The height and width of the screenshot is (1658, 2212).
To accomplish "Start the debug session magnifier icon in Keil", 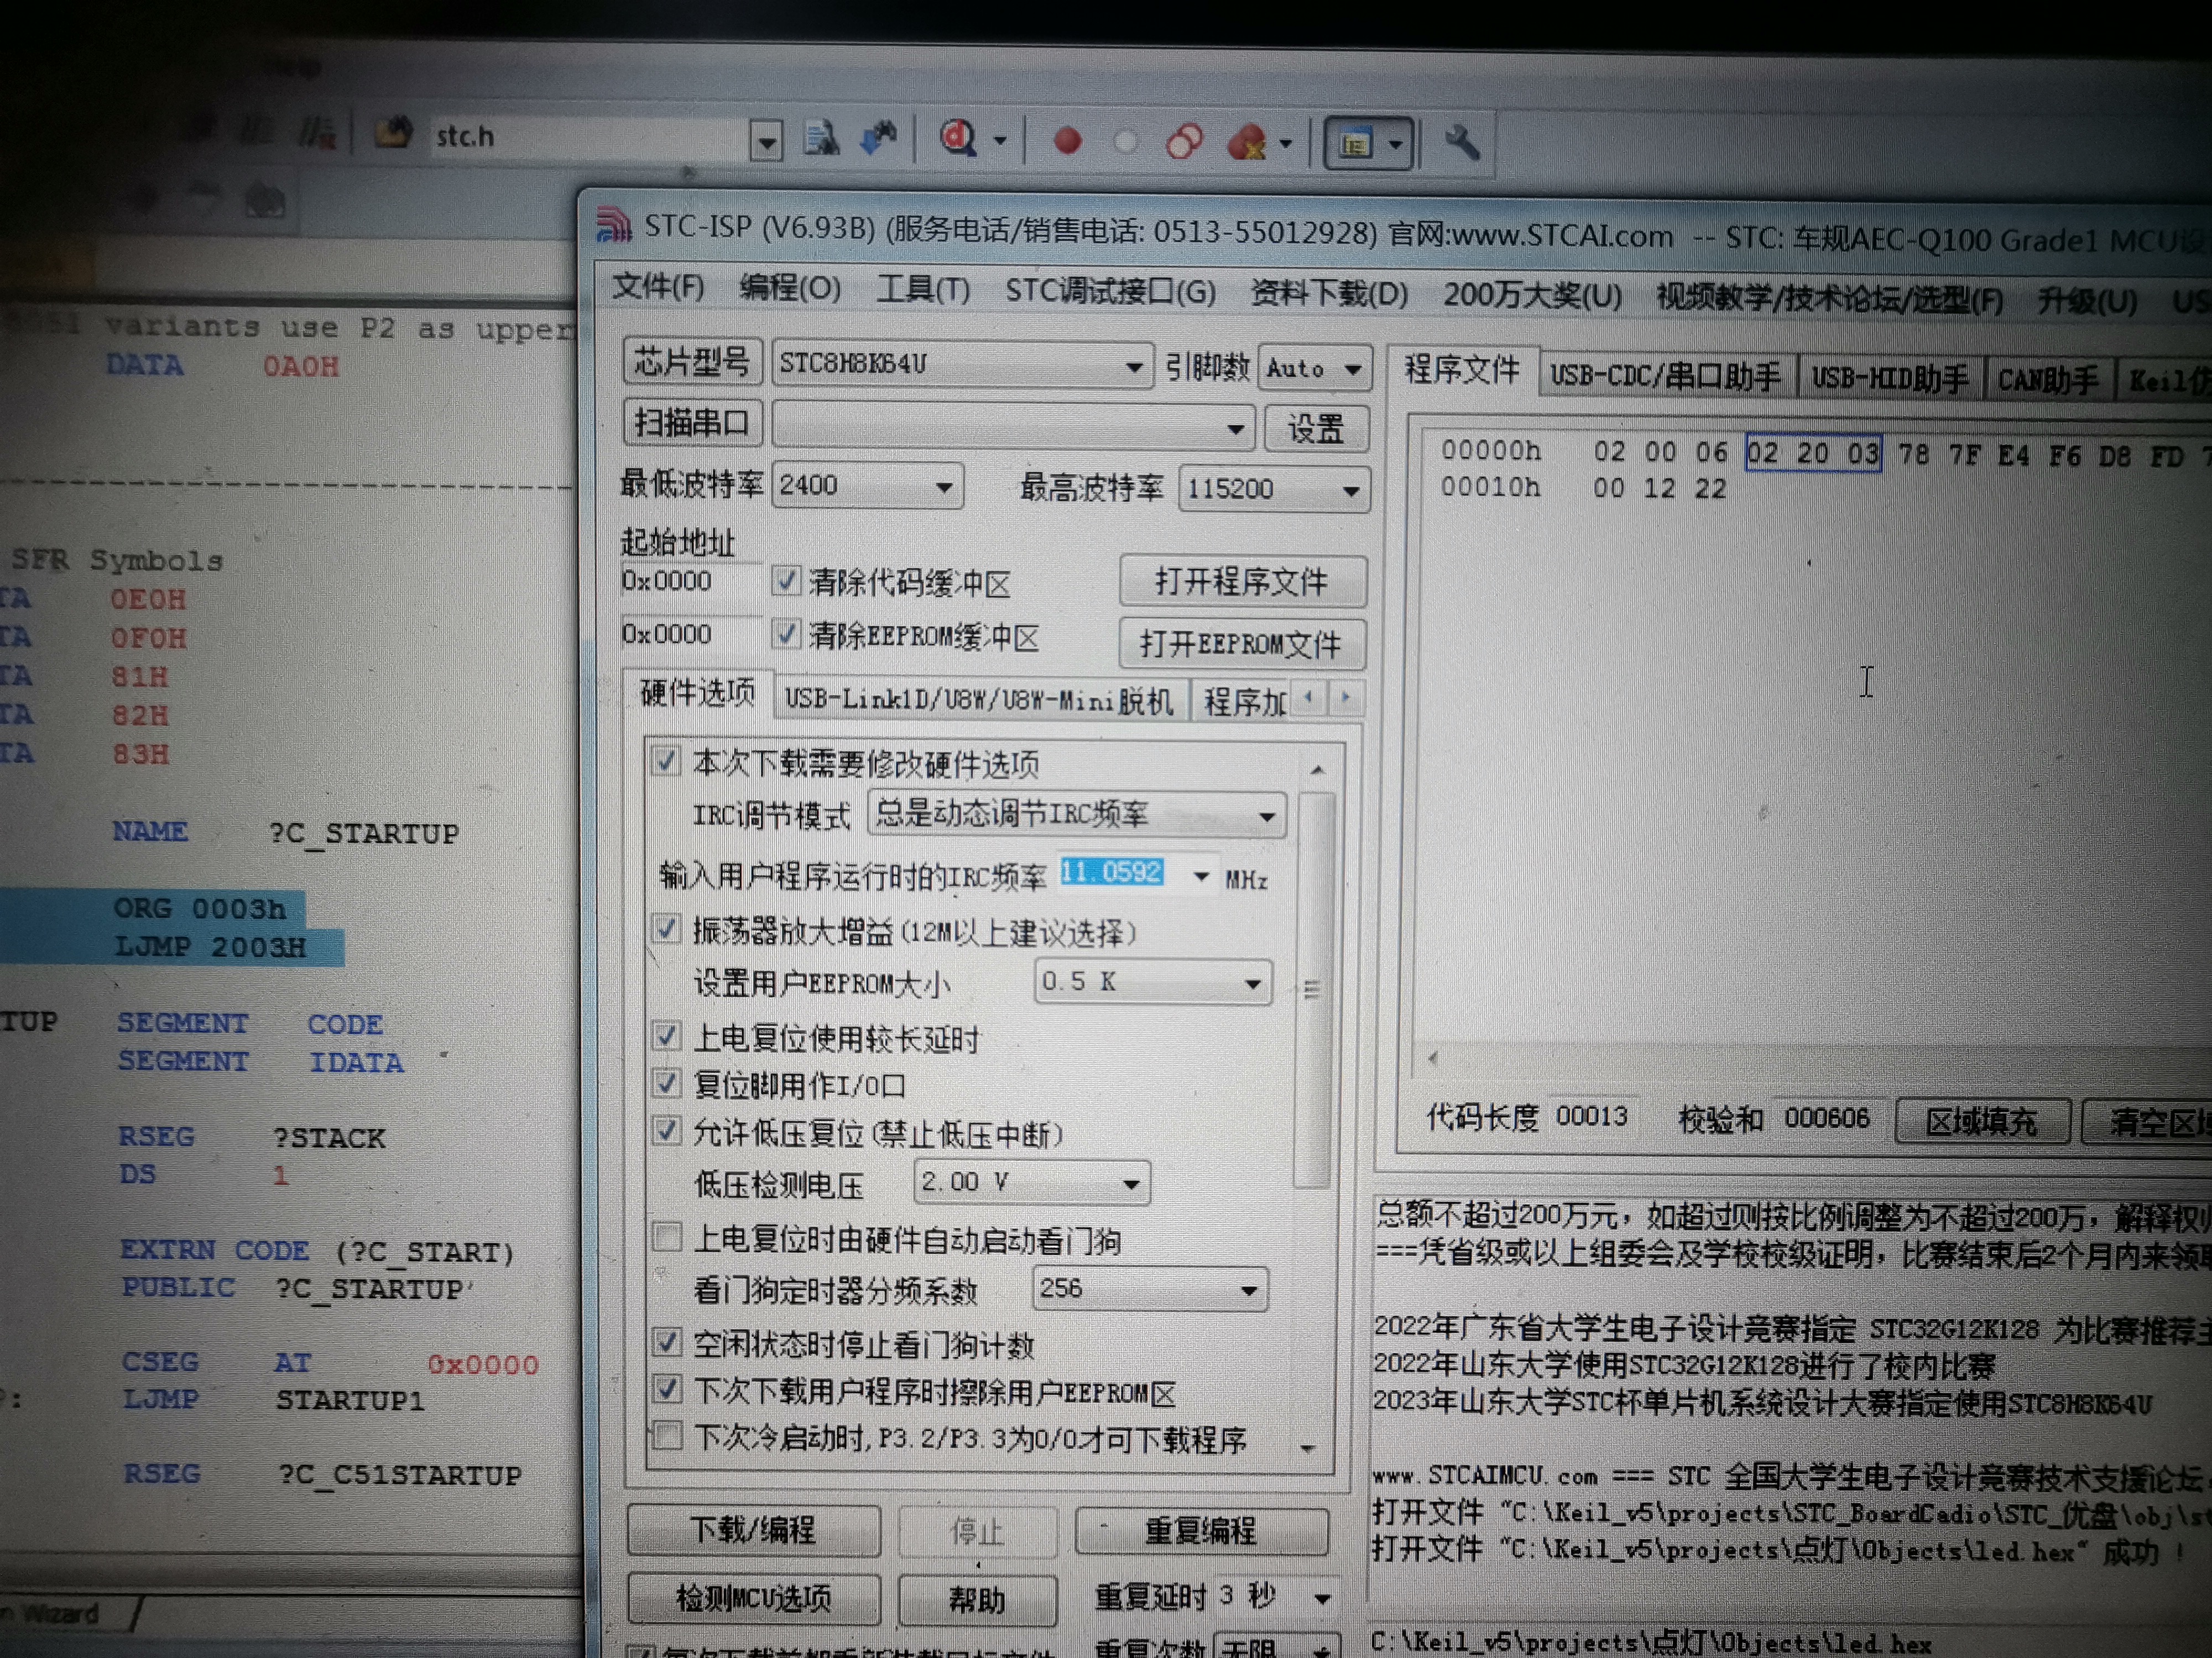I will 958,139.
